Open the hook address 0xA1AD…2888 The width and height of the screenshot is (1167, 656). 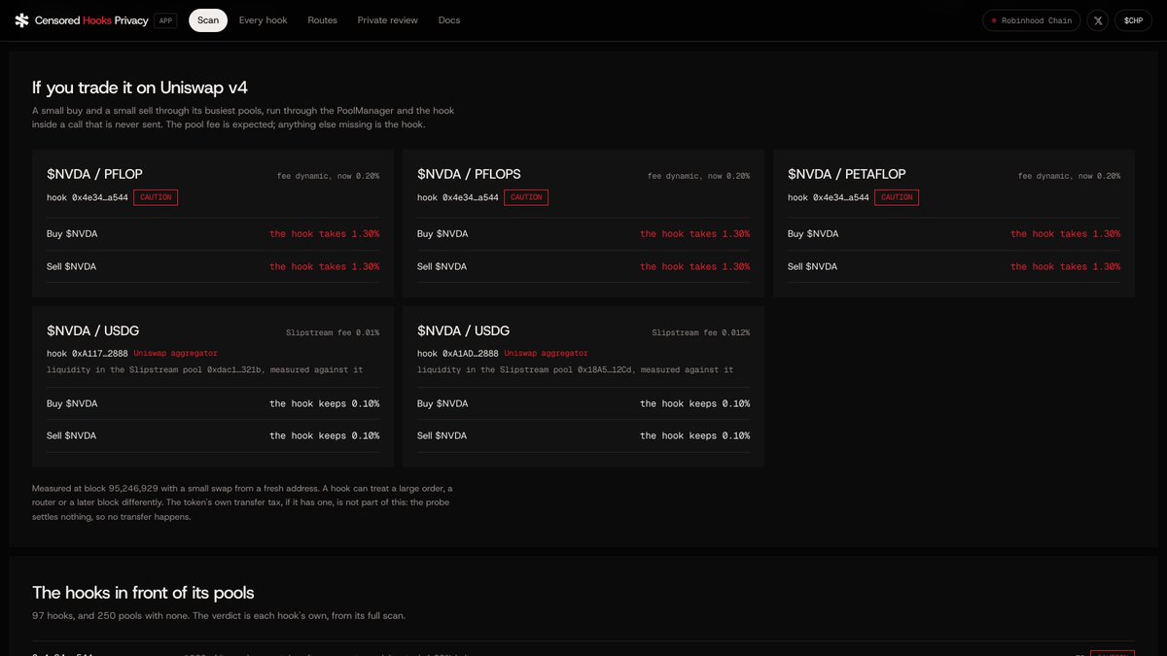tap(471, 354)
